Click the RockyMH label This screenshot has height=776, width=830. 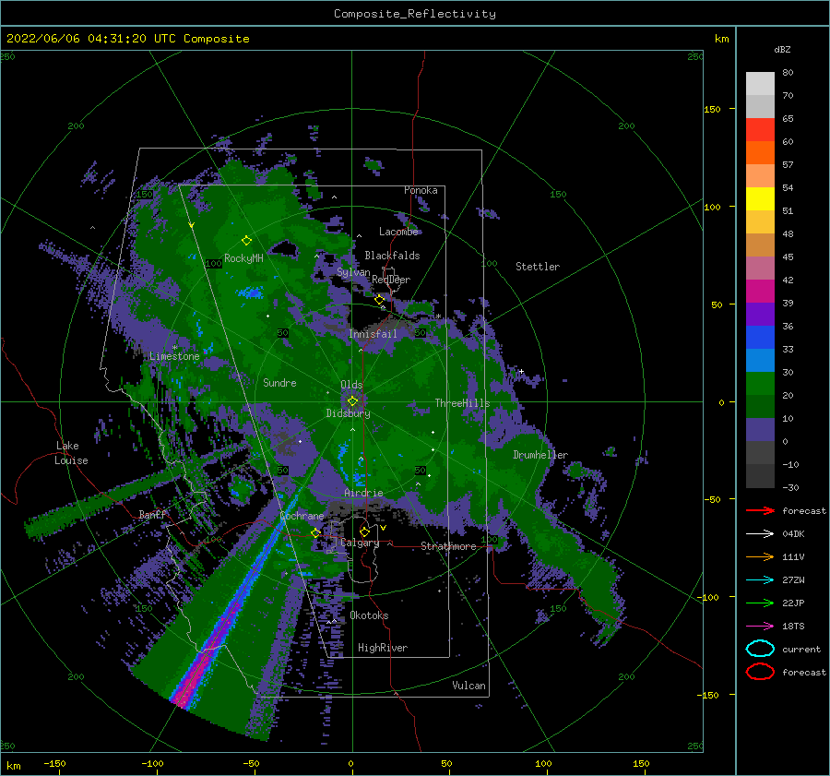(243, 258)
